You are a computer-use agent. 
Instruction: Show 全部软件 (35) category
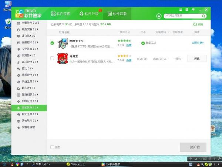pyautogui.click(x=29, y=23)
